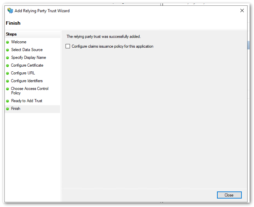Screen dimensions: 254x207
Task: Click the green status dot for Configure Certificate
Action: 7,66
